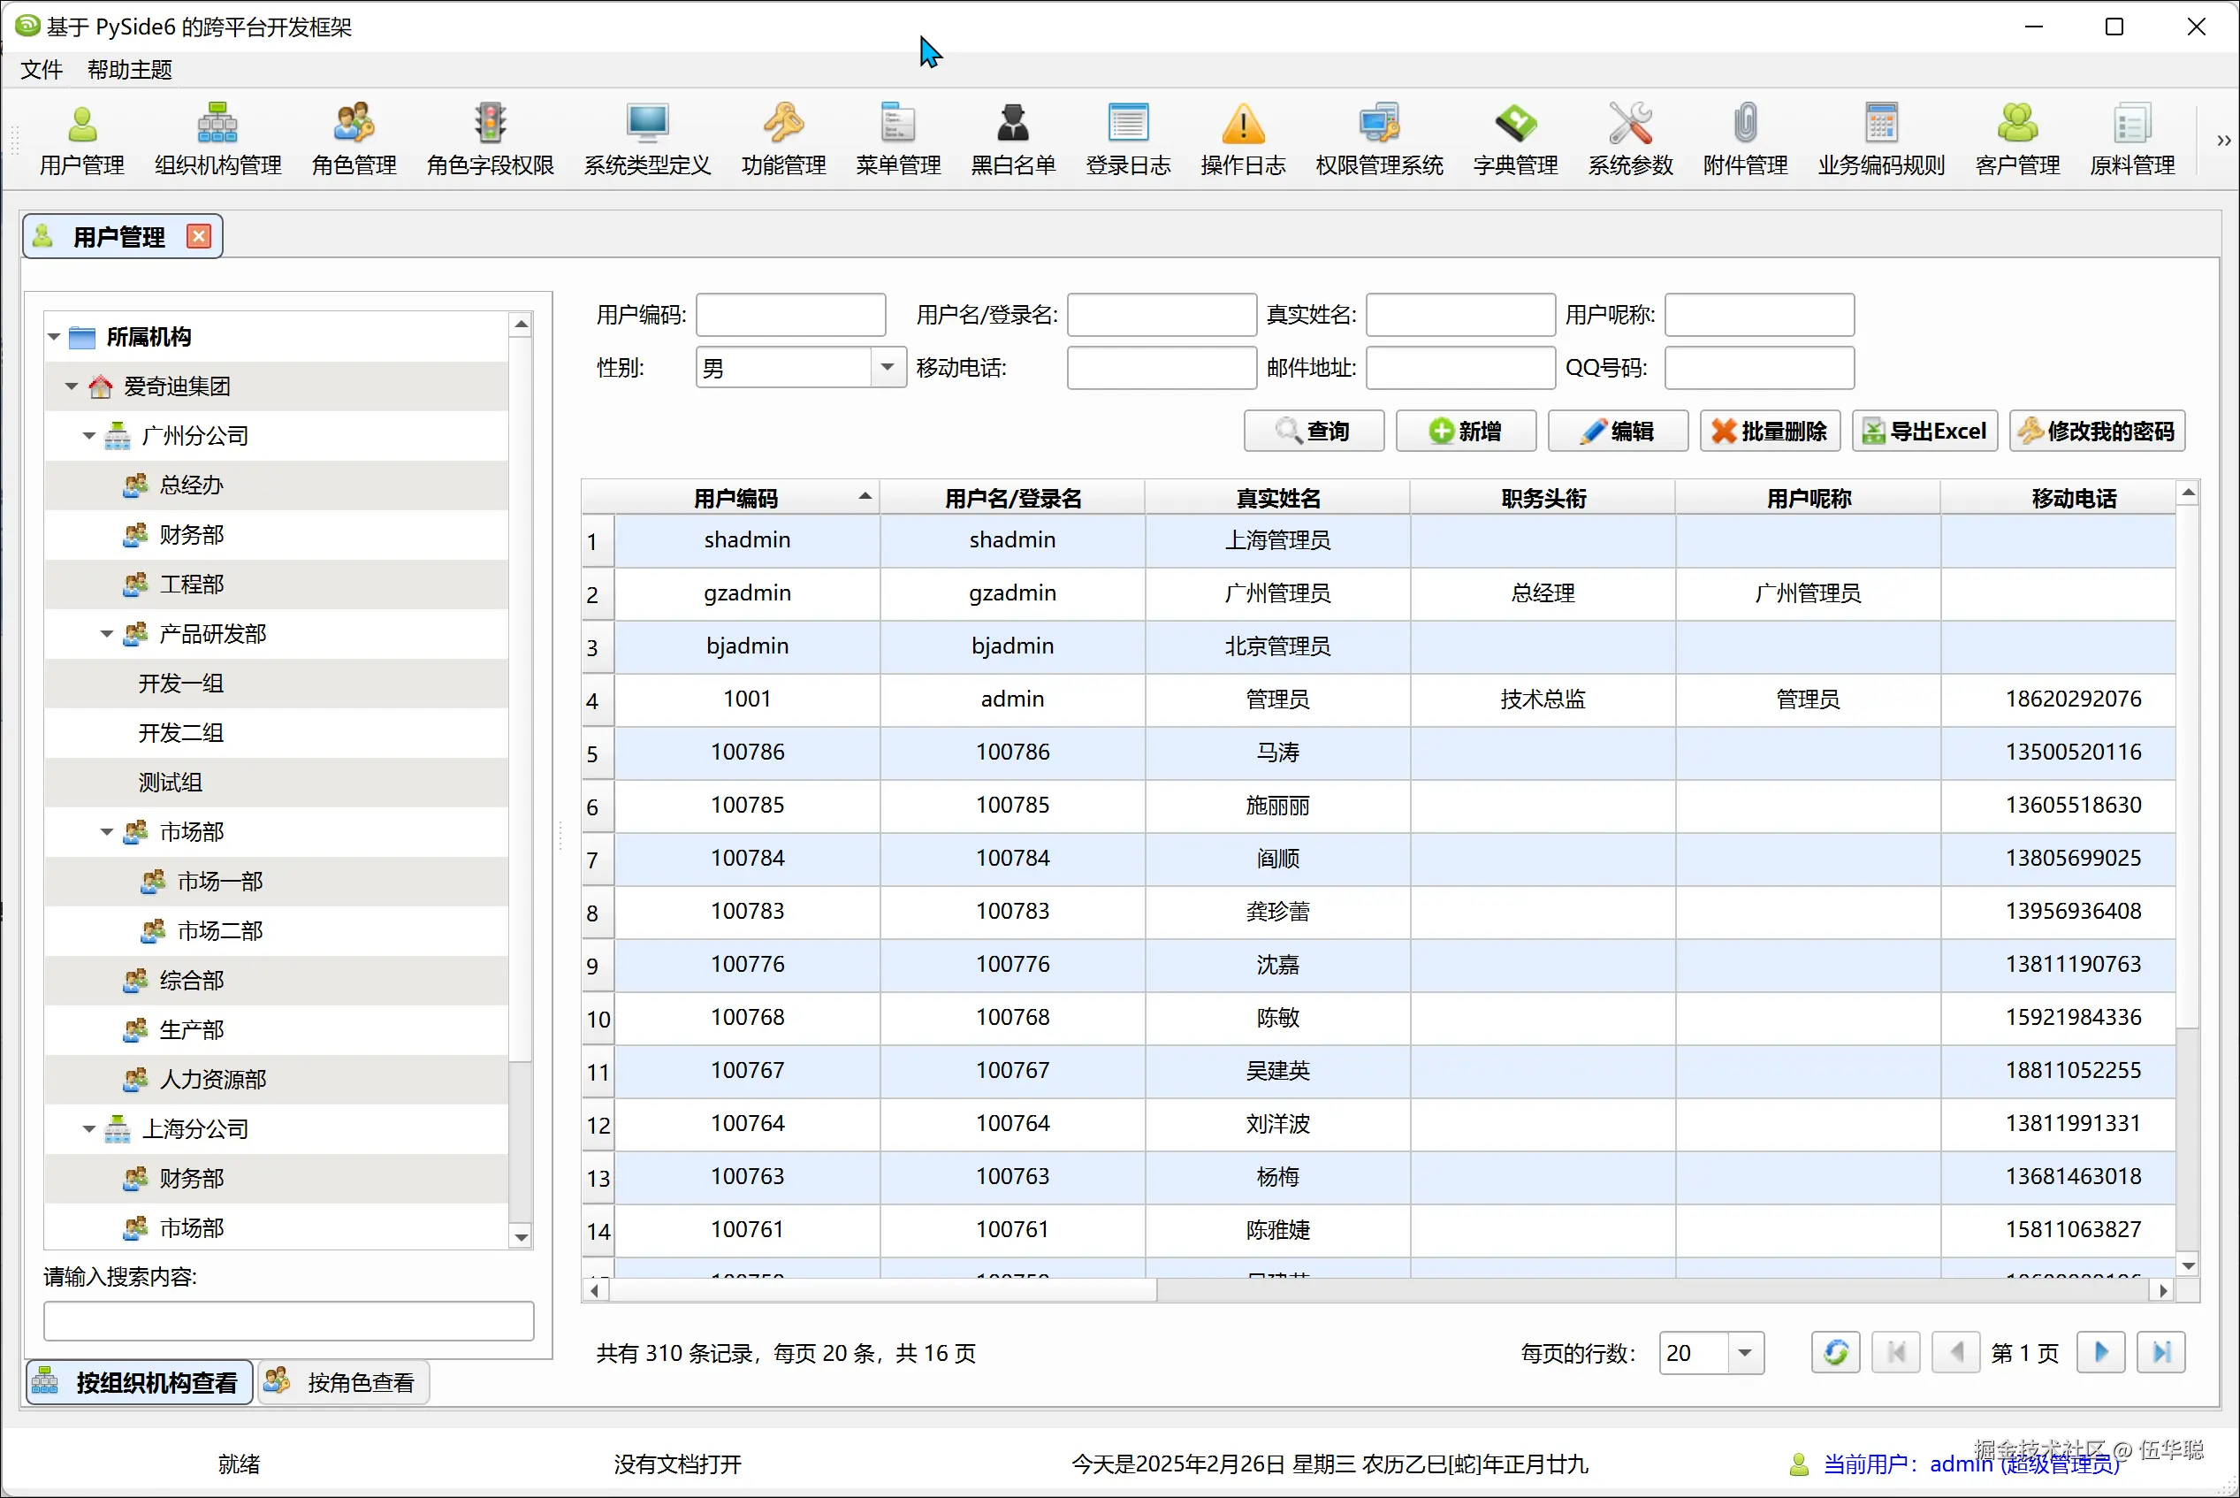Open the 文件 menu

point(41,70)
